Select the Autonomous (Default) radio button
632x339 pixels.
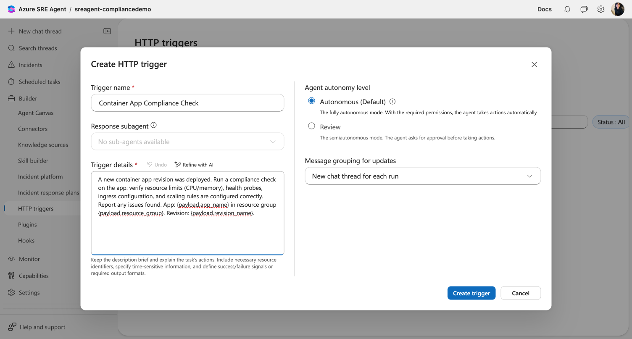tap(311, 101)
